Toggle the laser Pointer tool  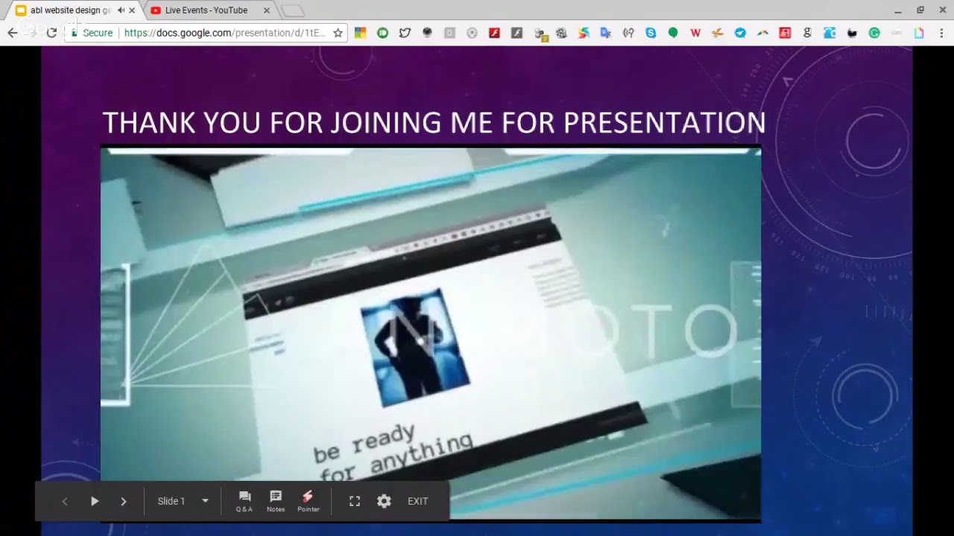pyautogui.click(x=308, y=501)
